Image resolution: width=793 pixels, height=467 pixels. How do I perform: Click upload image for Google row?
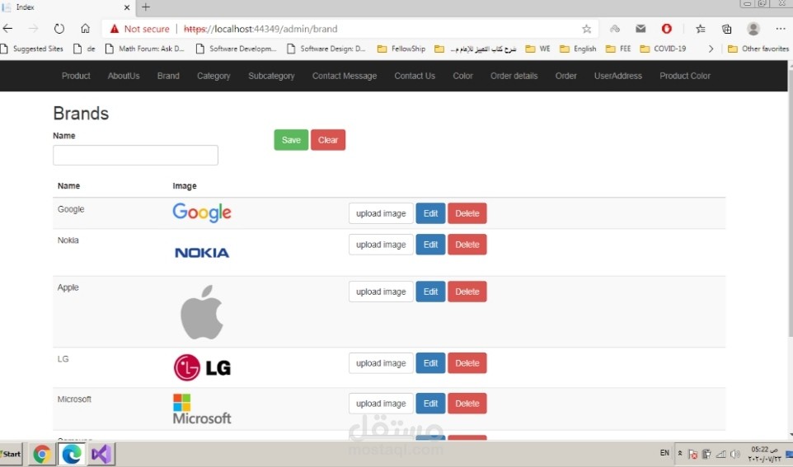point(381,213)
